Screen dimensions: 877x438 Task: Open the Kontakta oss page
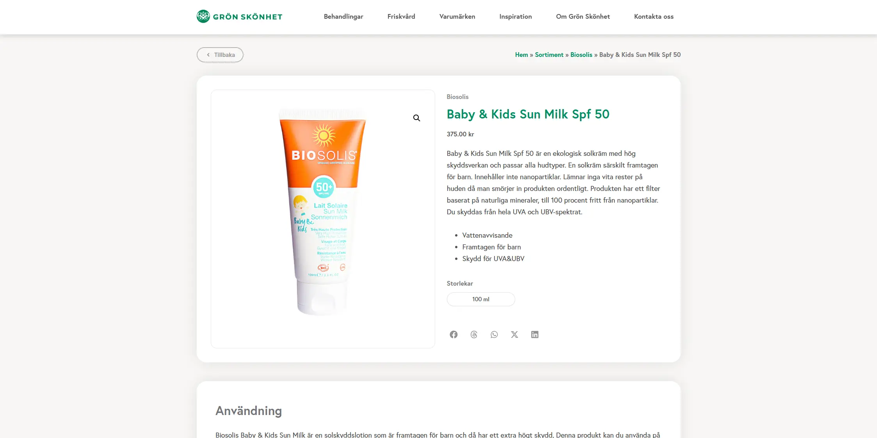click(654, 16)
